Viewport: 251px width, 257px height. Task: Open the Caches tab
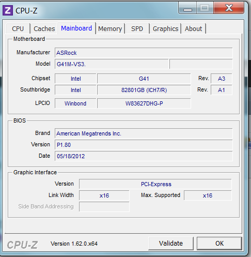(44, 28)
